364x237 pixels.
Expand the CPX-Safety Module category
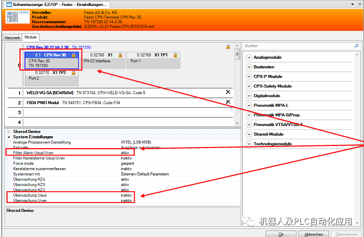[249, 86]
